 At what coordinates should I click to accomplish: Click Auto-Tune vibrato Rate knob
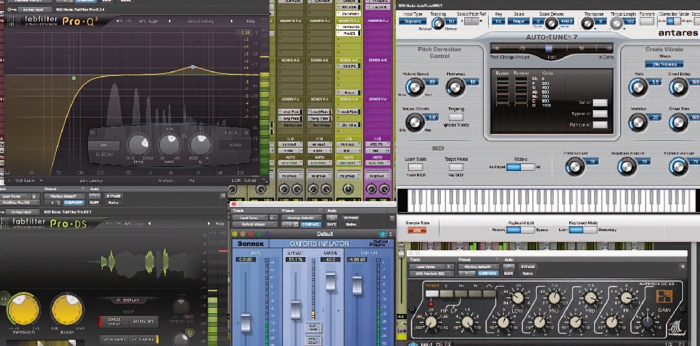tap(638, 87)
